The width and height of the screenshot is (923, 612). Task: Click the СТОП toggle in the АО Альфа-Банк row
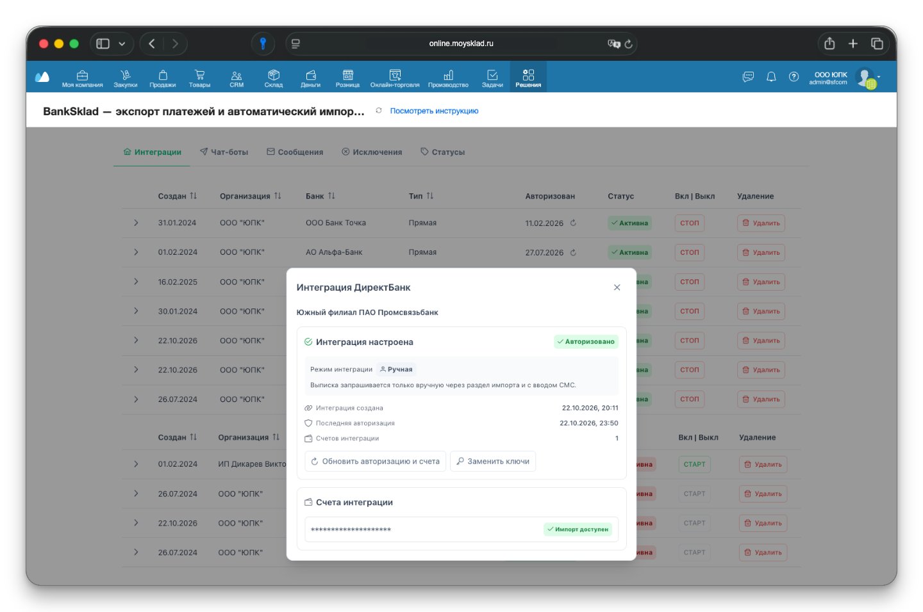pyautogui.click(x=690, y=252)
